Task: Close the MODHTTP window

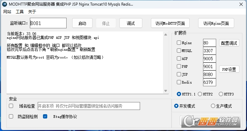Action: [241, 4]
